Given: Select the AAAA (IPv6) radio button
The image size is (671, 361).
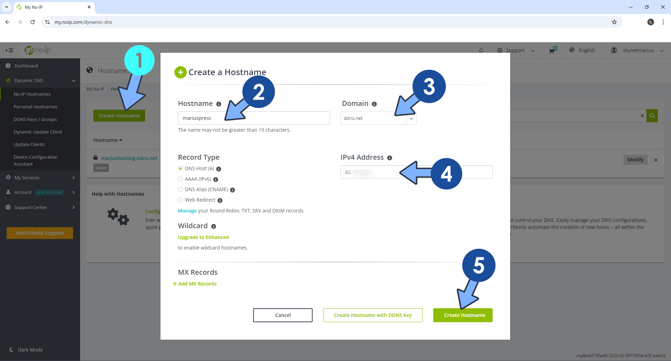Looking at the screenshot, I should coord(180,179).
